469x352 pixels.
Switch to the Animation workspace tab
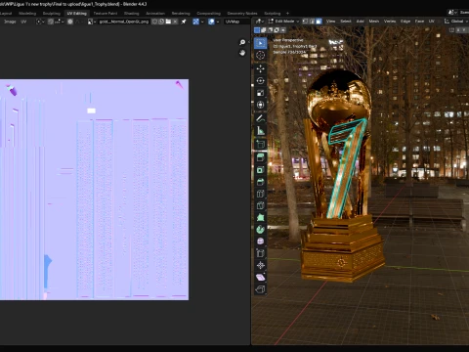coord(155,14)
